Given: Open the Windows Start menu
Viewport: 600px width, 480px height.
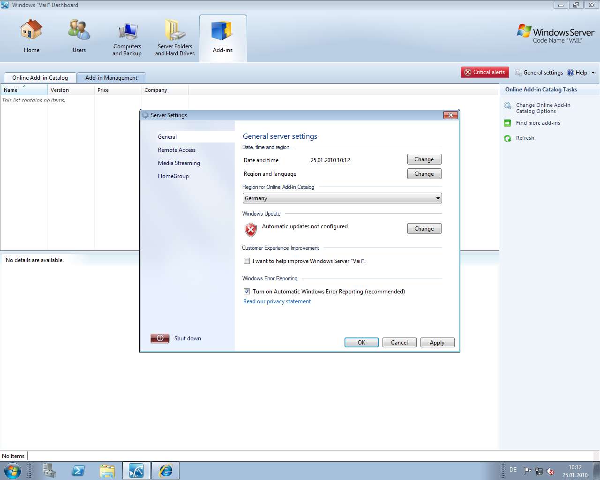Looking at the screenshot, I should (x=12, y=471).
